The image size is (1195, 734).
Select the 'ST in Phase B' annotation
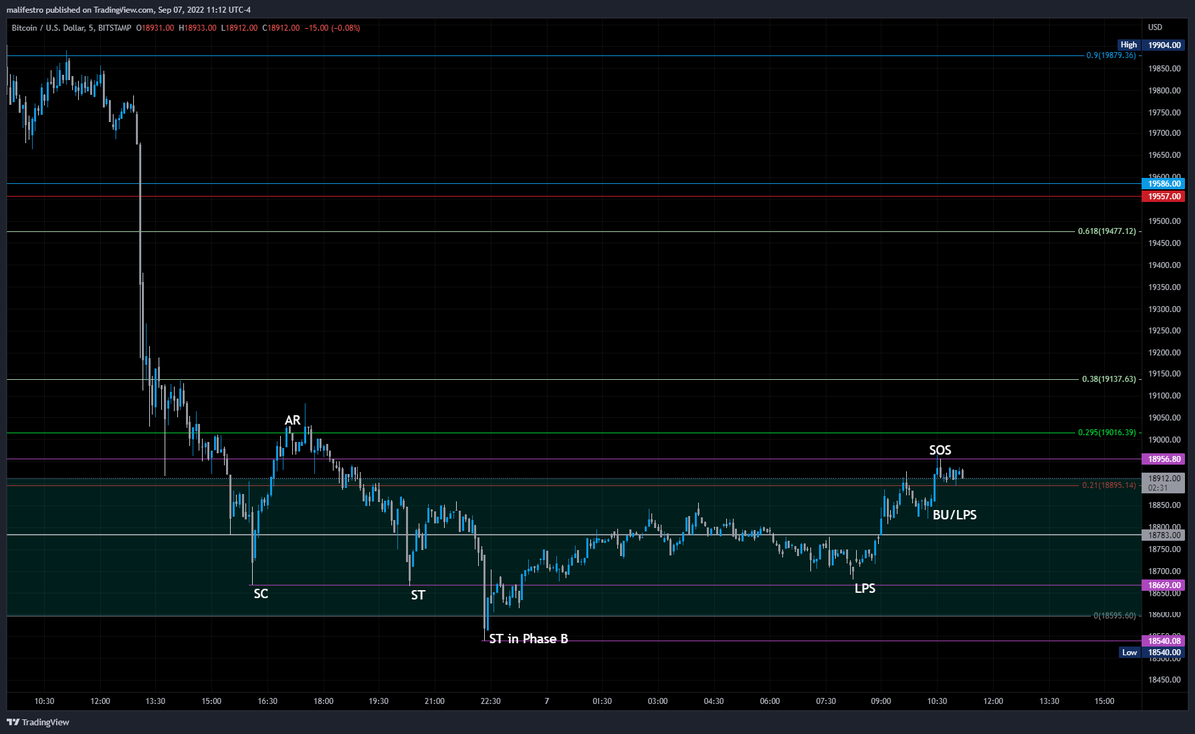click(529, 639)
